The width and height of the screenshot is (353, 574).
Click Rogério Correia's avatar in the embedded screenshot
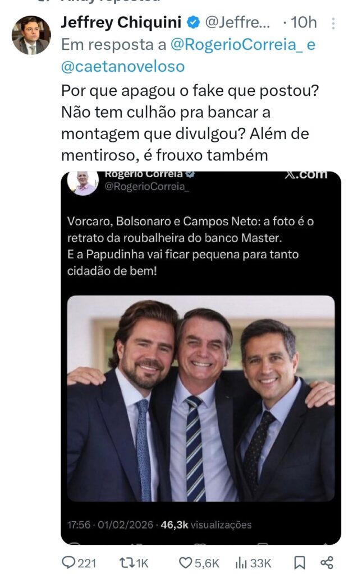coord(82,182)
